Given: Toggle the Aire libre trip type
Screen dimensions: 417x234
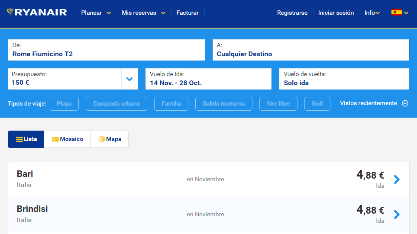Looking at the screenshot, I should tap(278, 103).
